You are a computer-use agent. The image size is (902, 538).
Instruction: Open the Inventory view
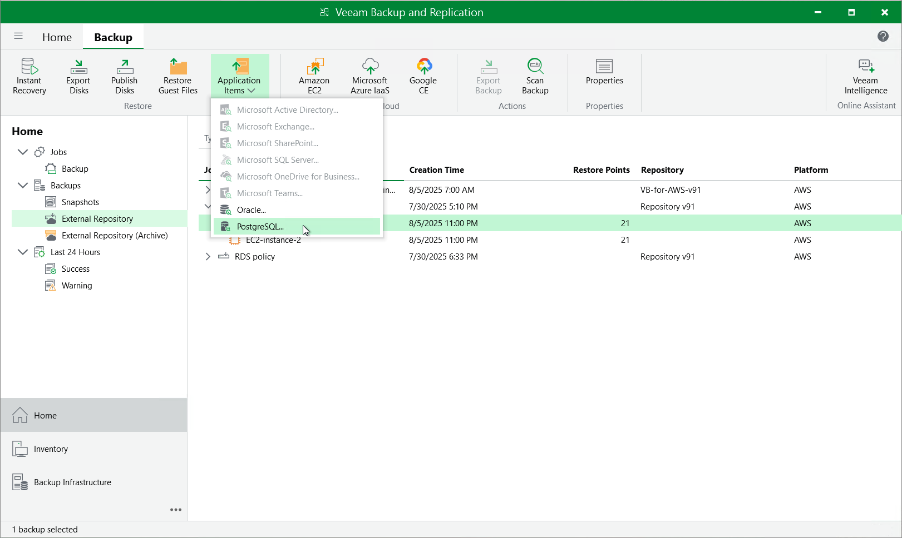click(x=93, y=449)
